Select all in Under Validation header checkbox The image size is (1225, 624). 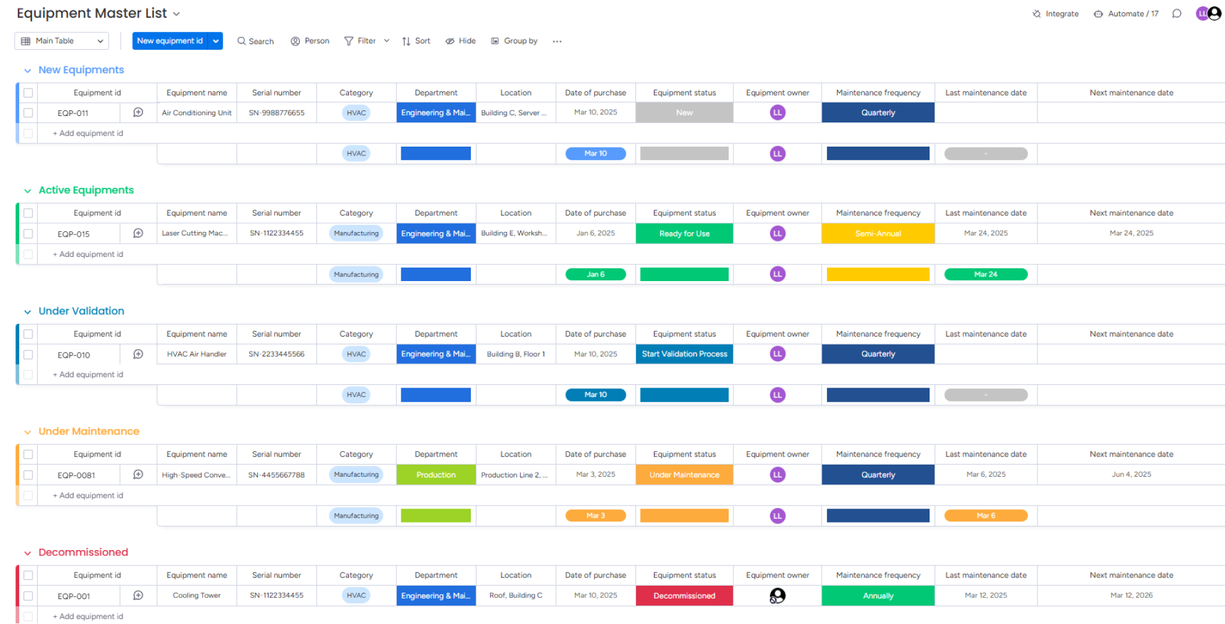(28, 334)
